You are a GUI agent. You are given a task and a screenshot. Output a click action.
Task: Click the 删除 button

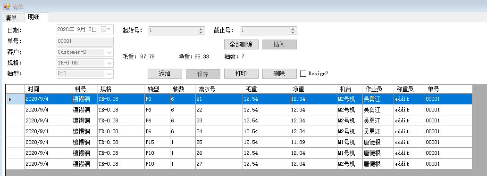point(279,74)
